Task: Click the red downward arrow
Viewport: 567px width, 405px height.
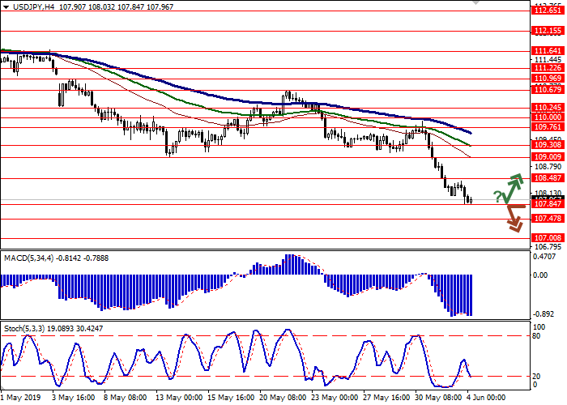Action: (x=514, y=217)
